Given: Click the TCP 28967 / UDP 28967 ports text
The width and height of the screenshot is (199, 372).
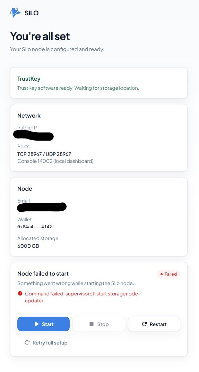Looking at the screenshot, I should pos(44,154).
